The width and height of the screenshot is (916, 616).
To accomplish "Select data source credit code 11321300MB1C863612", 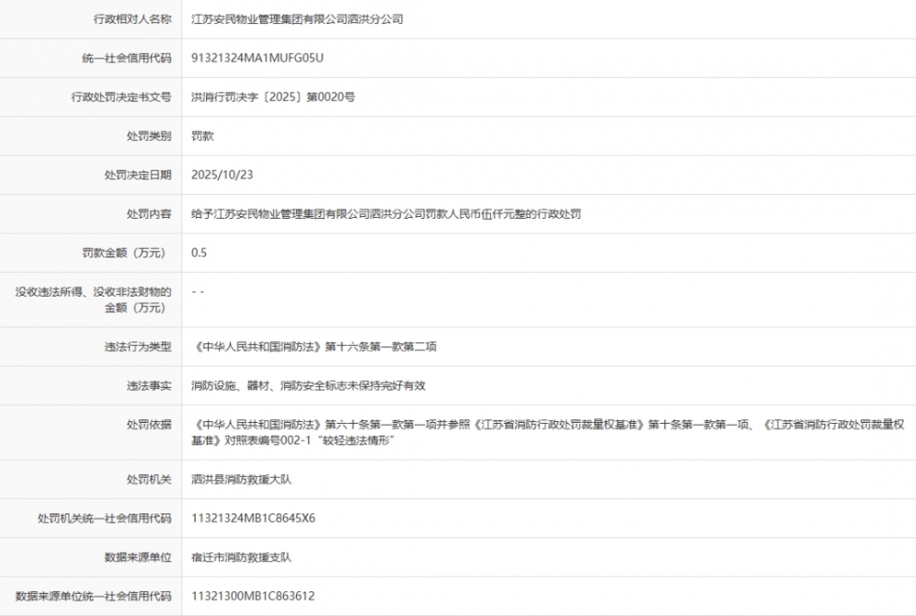I will pos(253,596).
